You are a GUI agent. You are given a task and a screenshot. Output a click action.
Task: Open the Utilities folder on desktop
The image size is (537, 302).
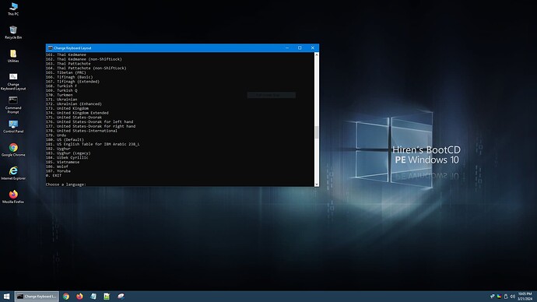pos(13,56)
